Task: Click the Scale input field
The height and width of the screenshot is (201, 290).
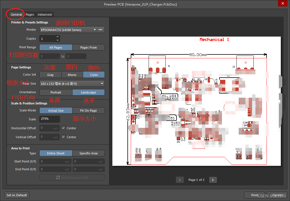Action: pyautogui.click(x=49, y=119)
